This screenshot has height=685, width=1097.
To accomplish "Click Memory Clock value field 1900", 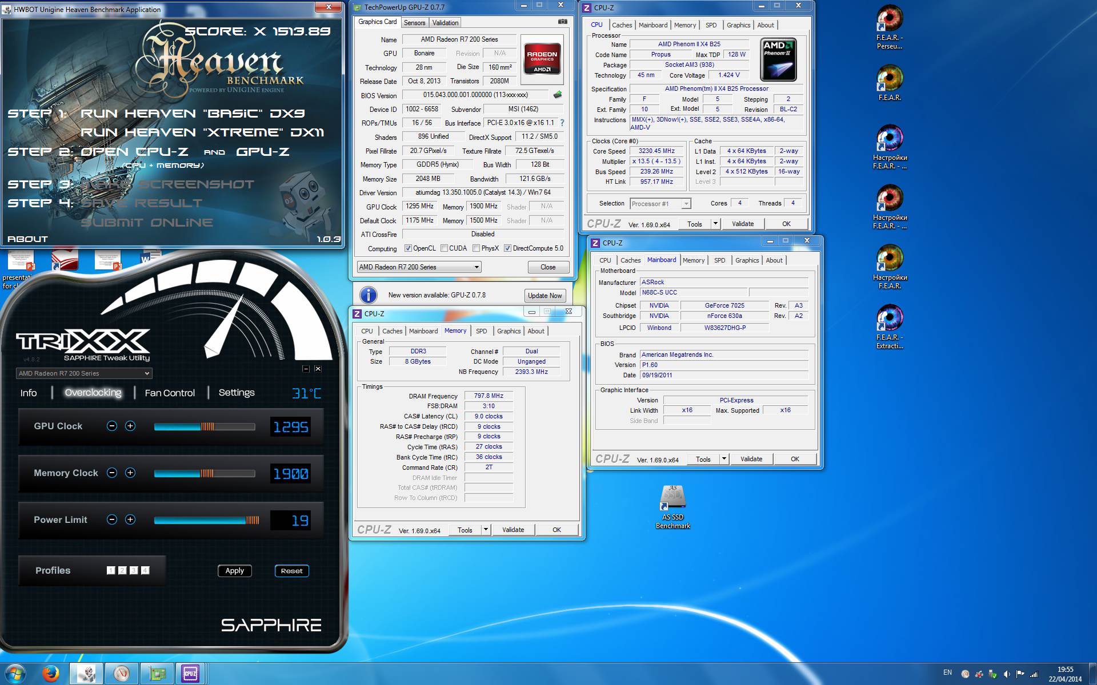I will 290,473.
